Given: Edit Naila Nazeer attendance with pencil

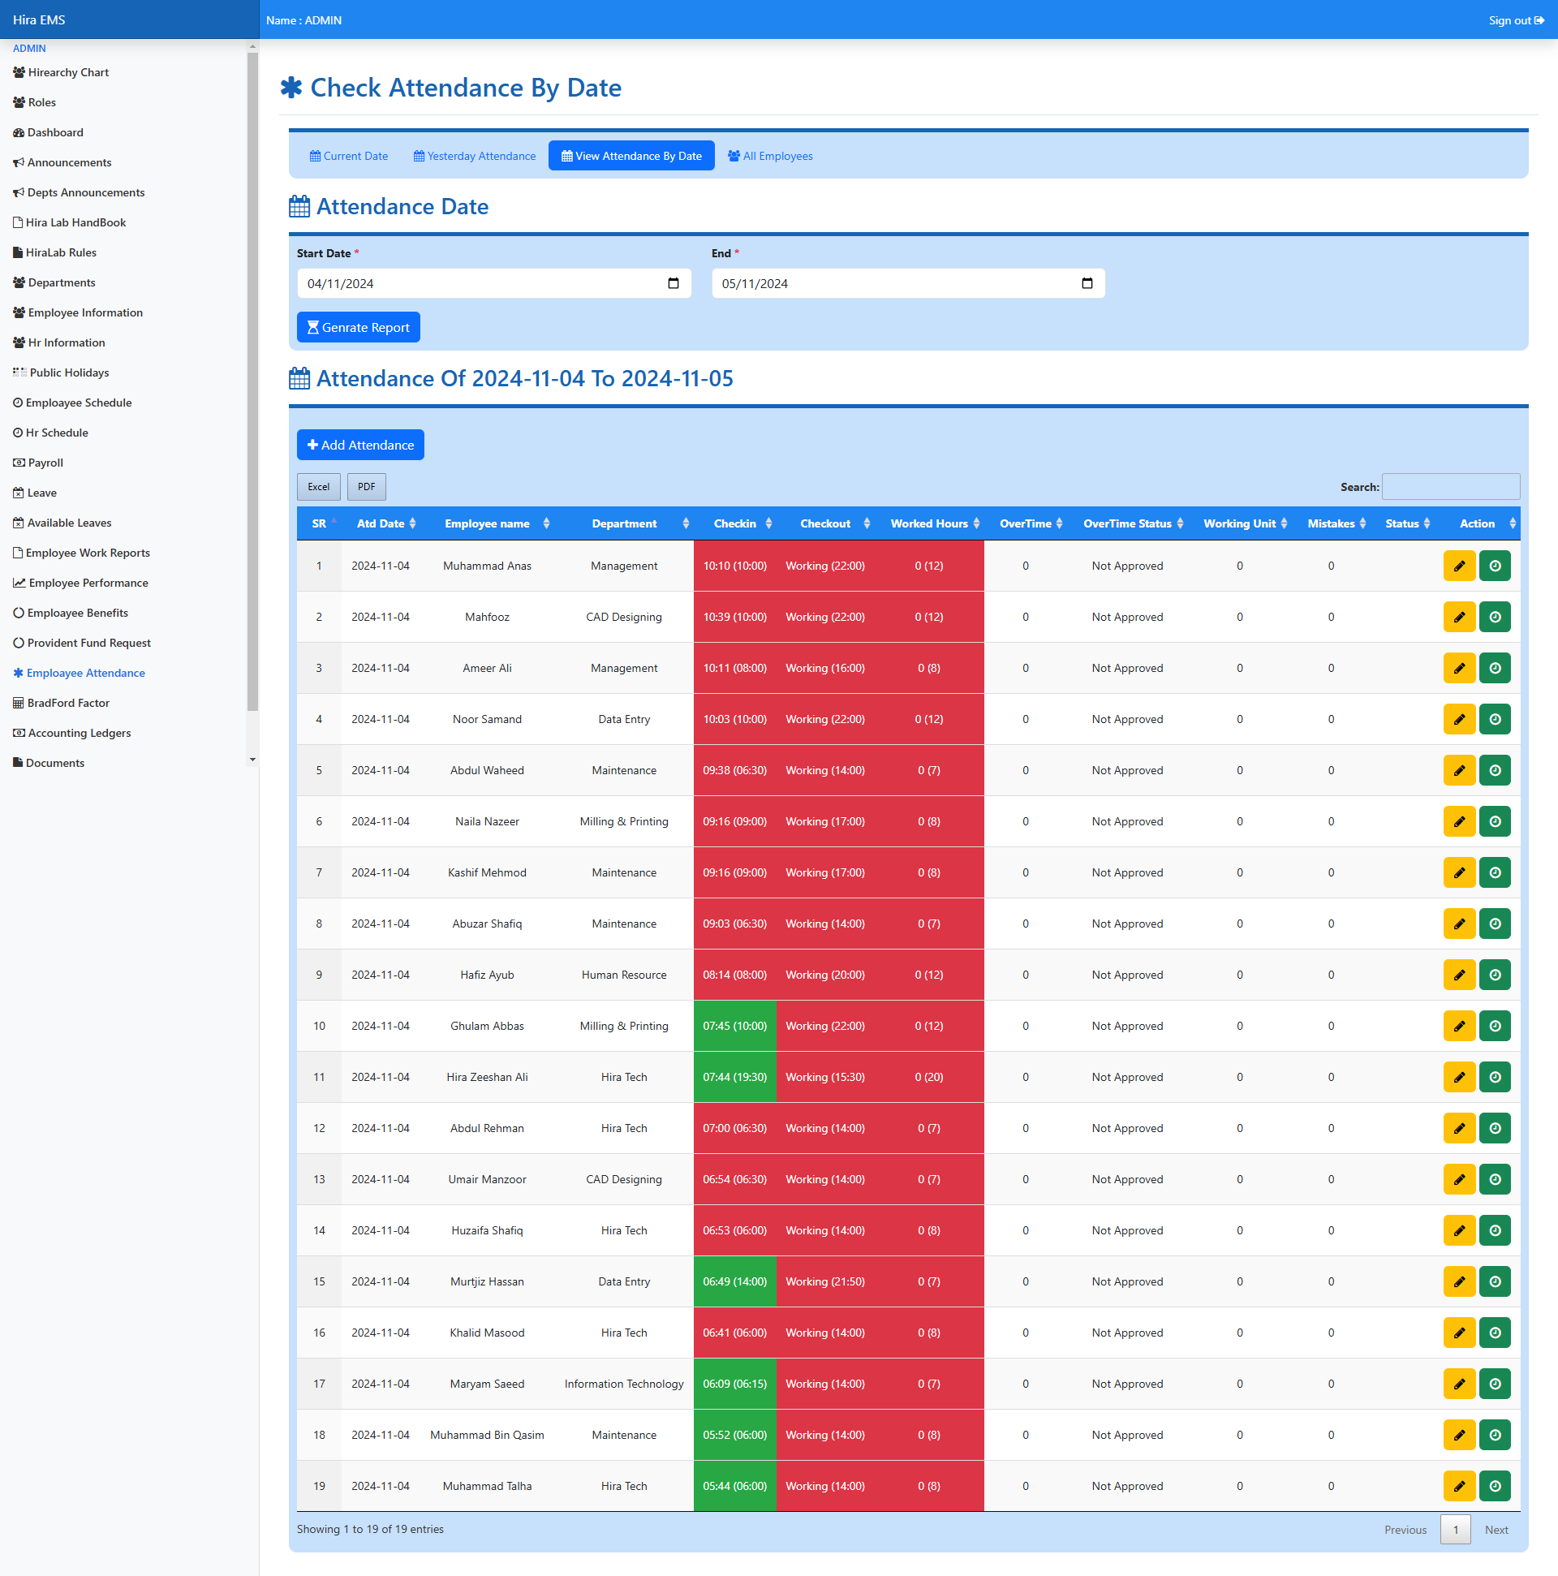Looking at the screenshot, I should coord(1459,821).
